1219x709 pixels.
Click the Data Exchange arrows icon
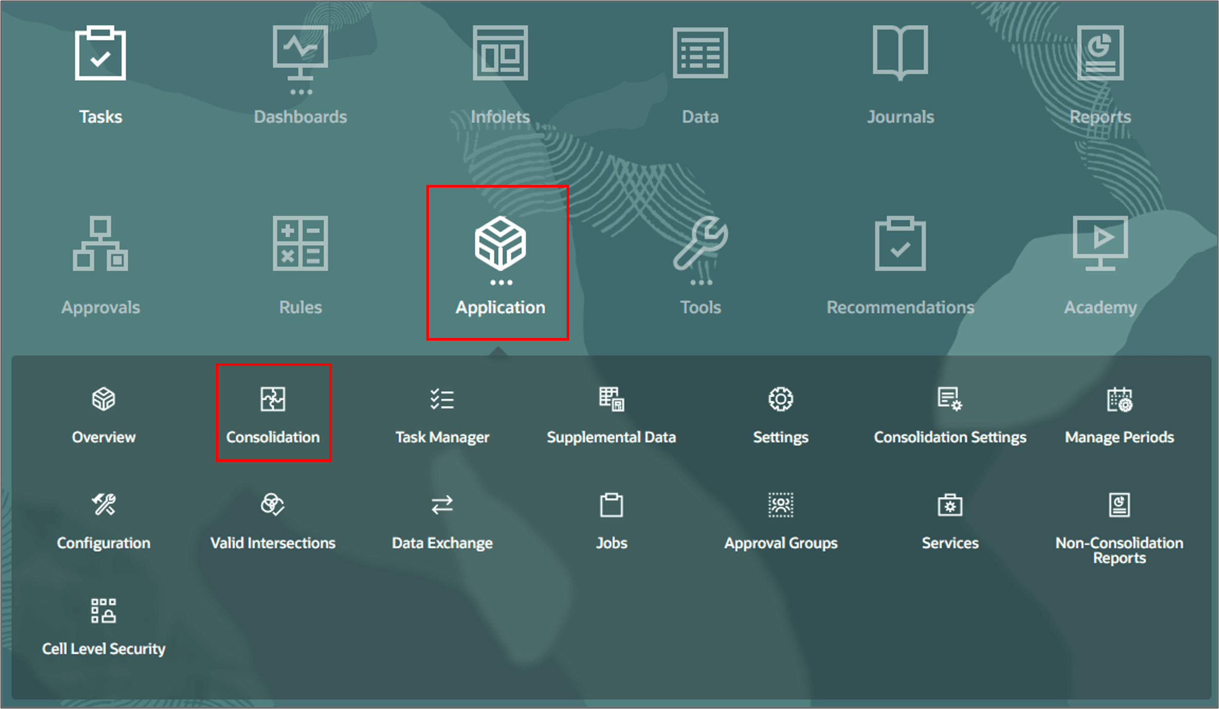(x=442, y=506)
